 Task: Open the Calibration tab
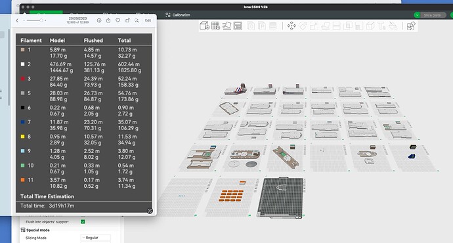[178, 14]
